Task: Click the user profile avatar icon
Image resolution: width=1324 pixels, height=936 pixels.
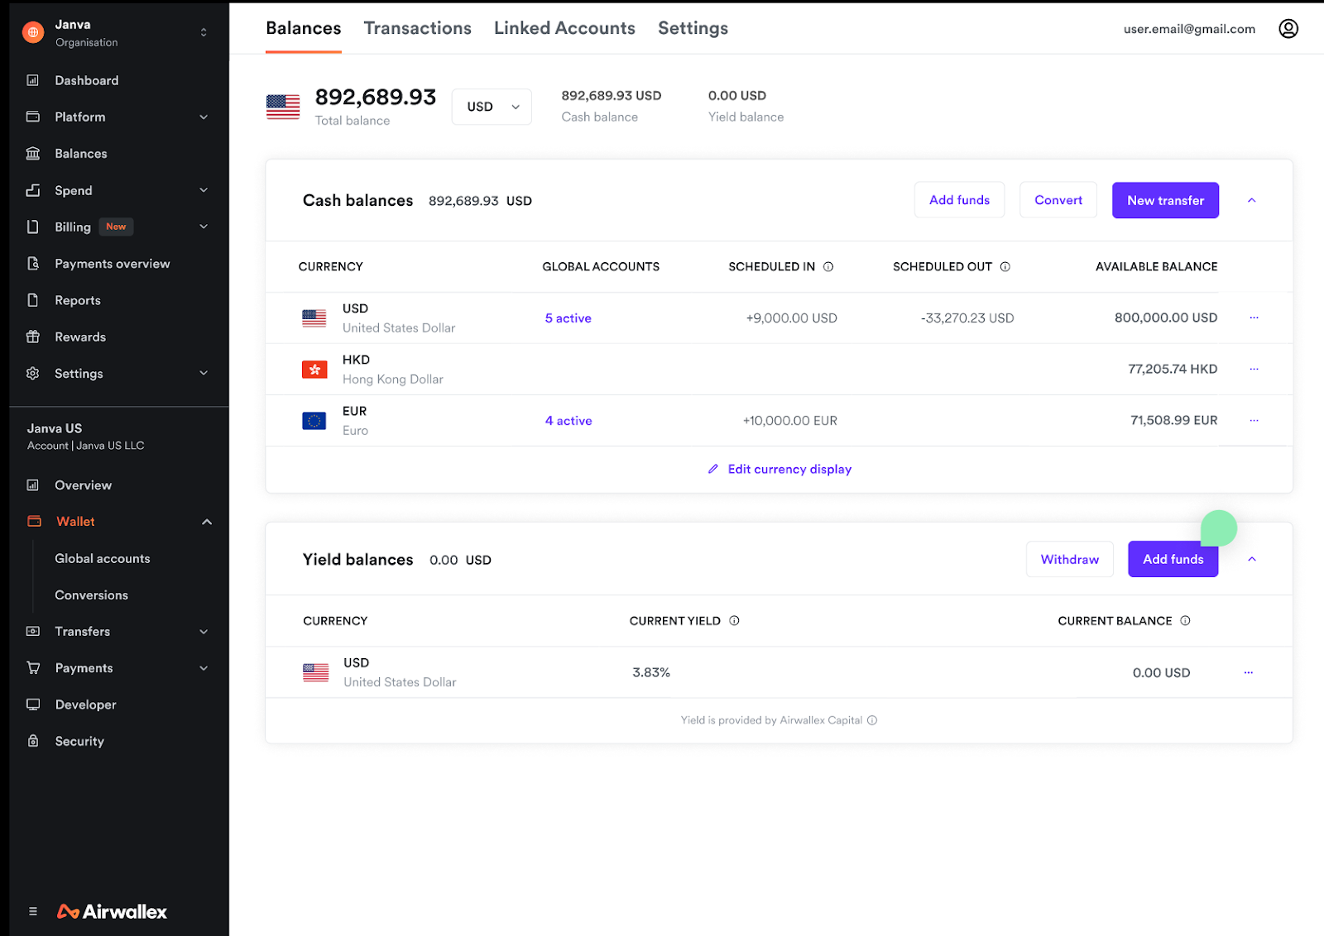Action: (1288, 29)
